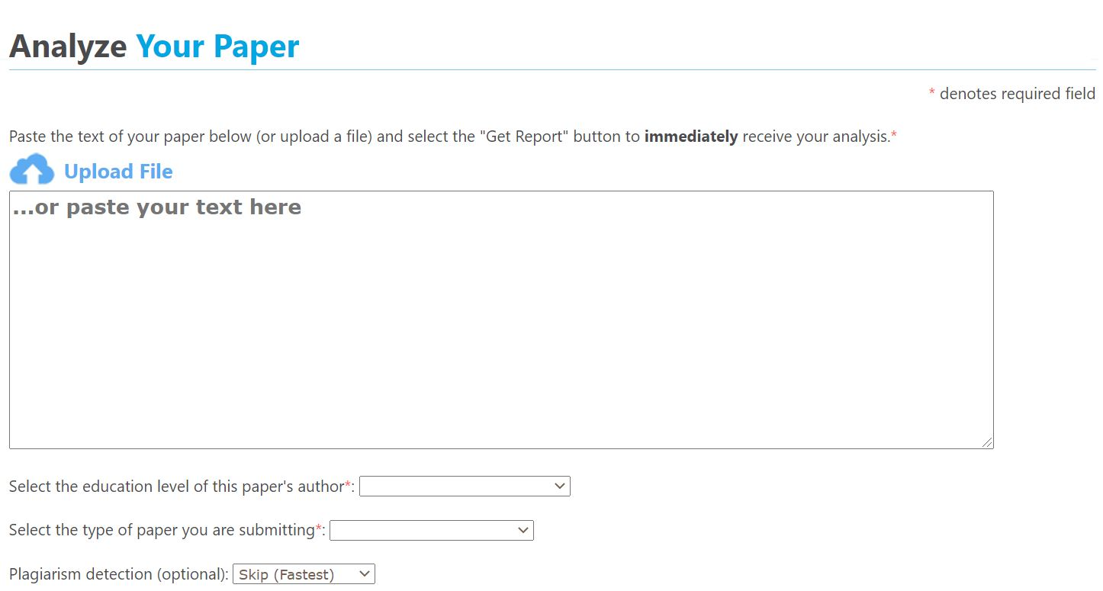The width and height of the screenshot is (1103, 591).
Task: Open the paper type dropdown
Action: [430, 530]
